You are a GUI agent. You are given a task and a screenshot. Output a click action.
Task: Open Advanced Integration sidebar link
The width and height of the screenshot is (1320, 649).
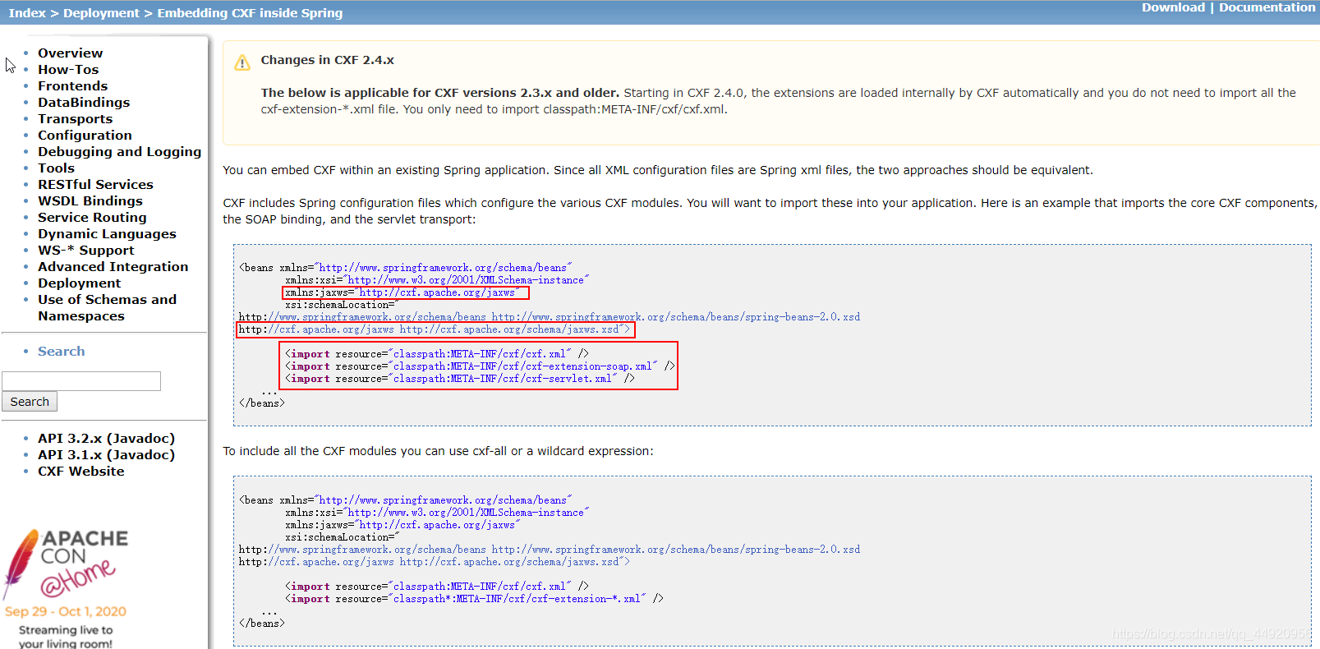pyautogui.click(x=113, y=267)
